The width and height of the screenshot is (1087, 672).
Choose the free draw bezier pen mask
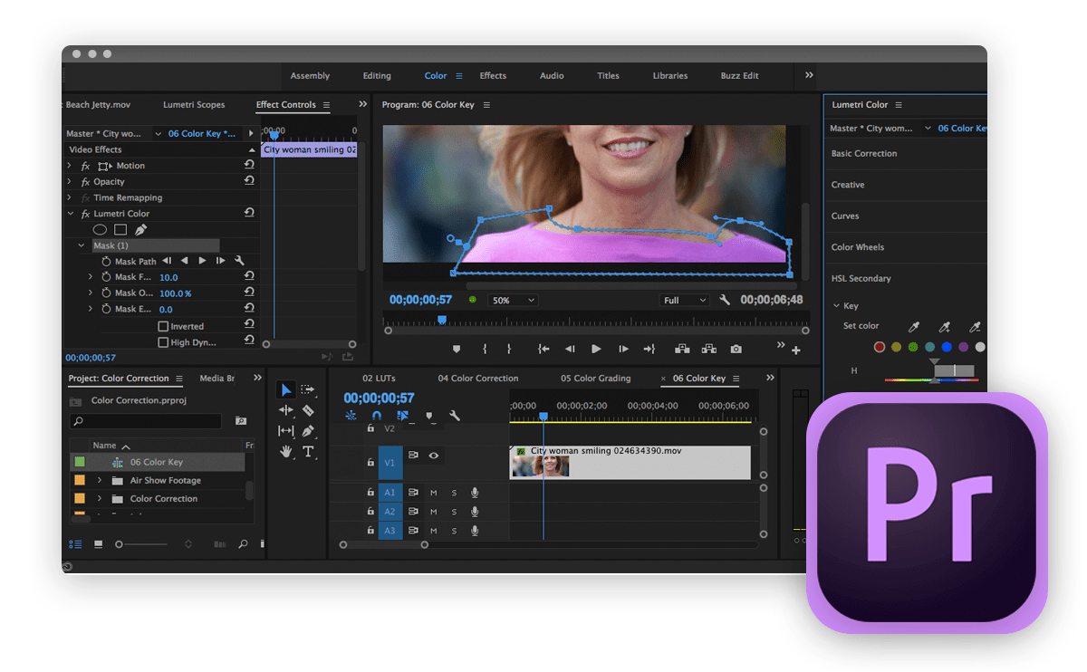140,230
